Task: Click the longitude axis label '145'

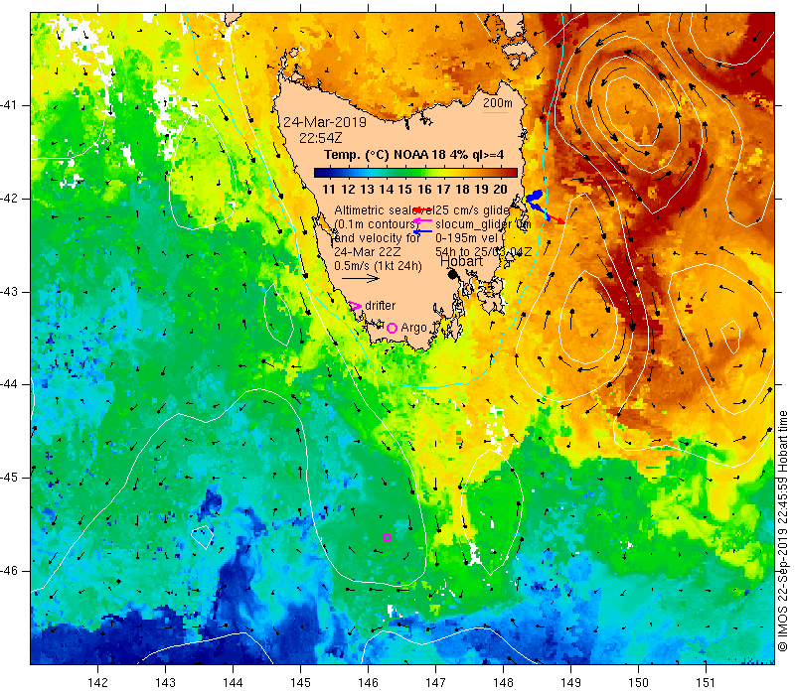Action: pos(301,683)
